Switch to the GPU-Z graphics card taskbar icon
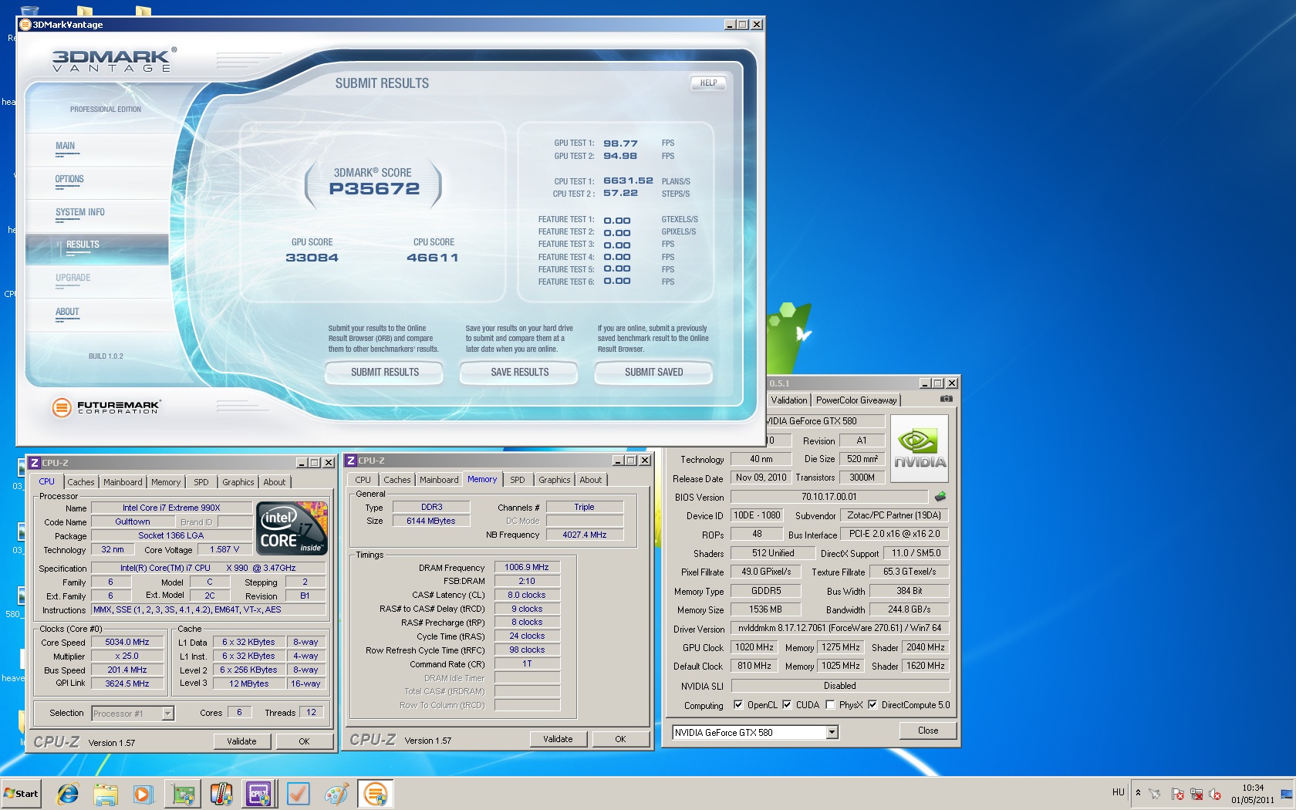This screenshot has width=1296, height=810. click(183, 794)
